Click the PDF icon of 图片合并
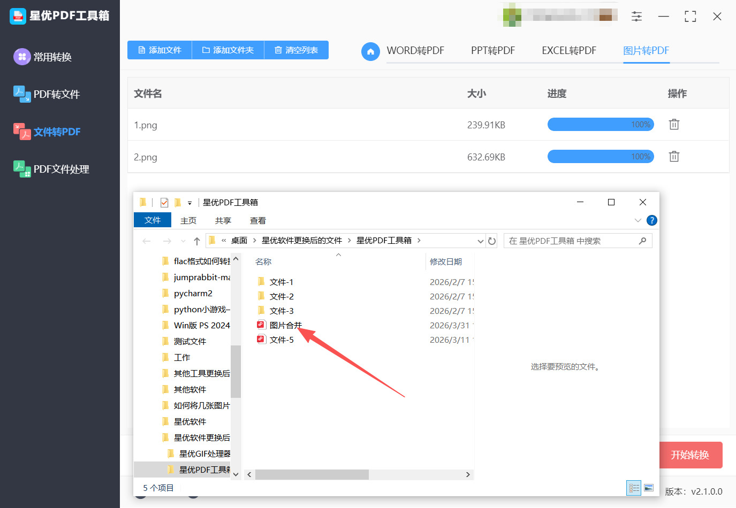Screen dimensions: 736x508 pyautogui.click(x=261, y=325)
